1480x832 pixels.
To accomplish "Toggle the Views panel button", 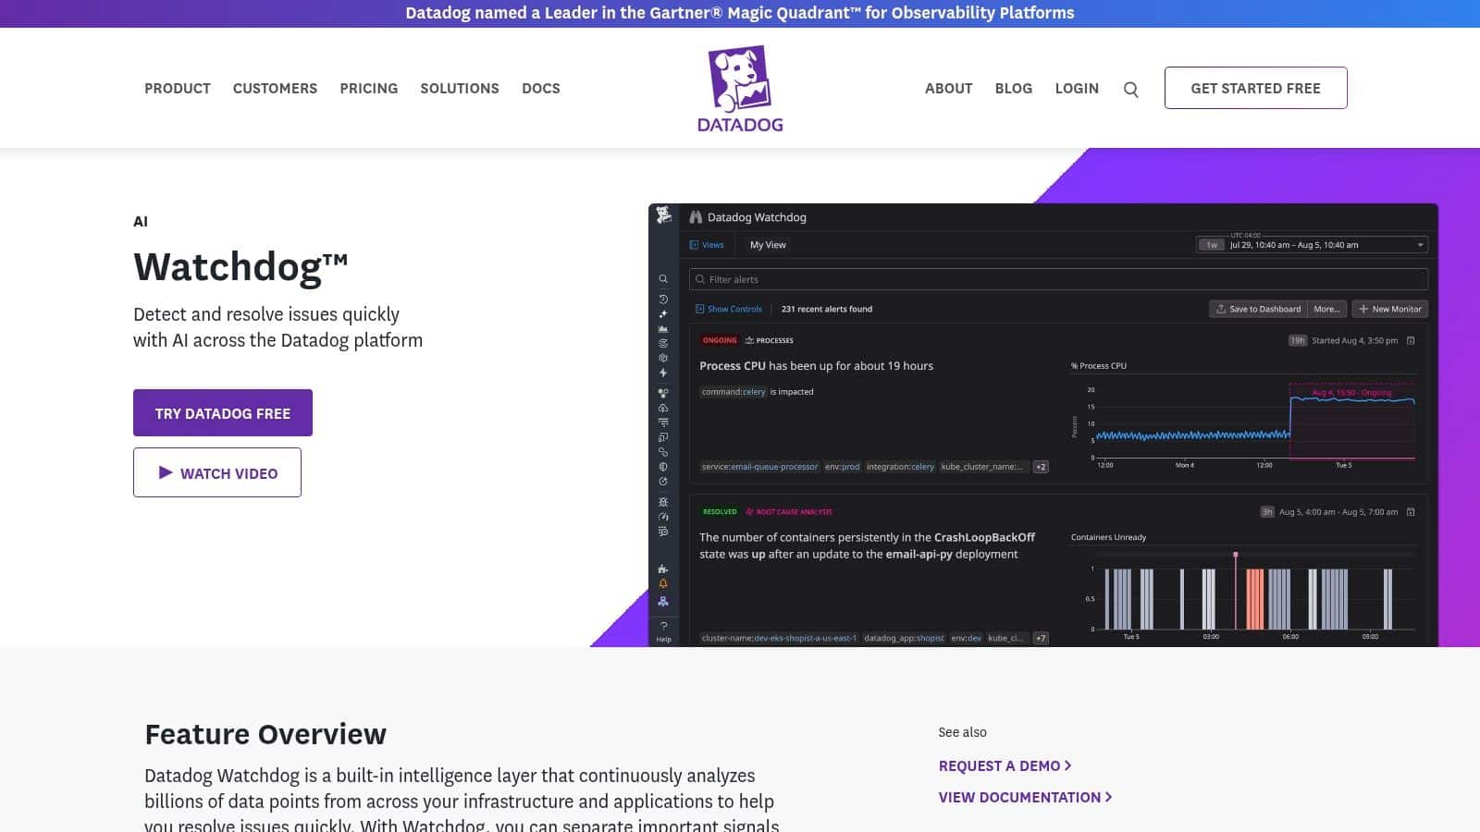I will tap(707, 245).
